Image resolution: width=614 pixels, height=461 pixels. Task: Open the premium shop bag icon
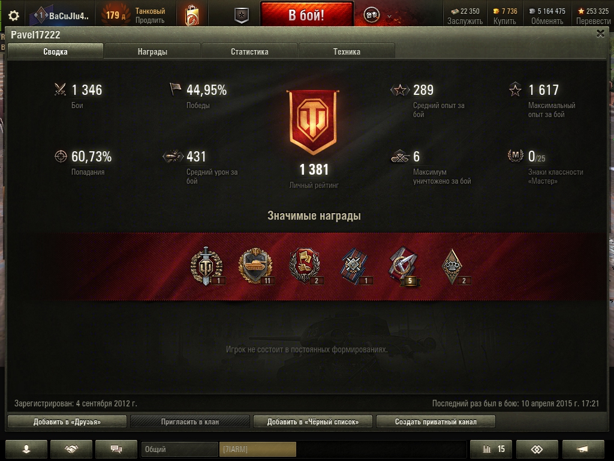point(192,16)
